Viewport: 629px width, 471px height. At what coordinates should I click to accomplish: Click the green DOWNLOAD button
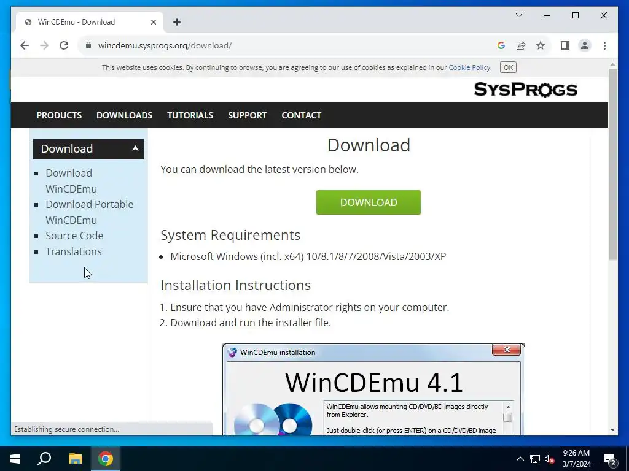[x=369, y=202]
